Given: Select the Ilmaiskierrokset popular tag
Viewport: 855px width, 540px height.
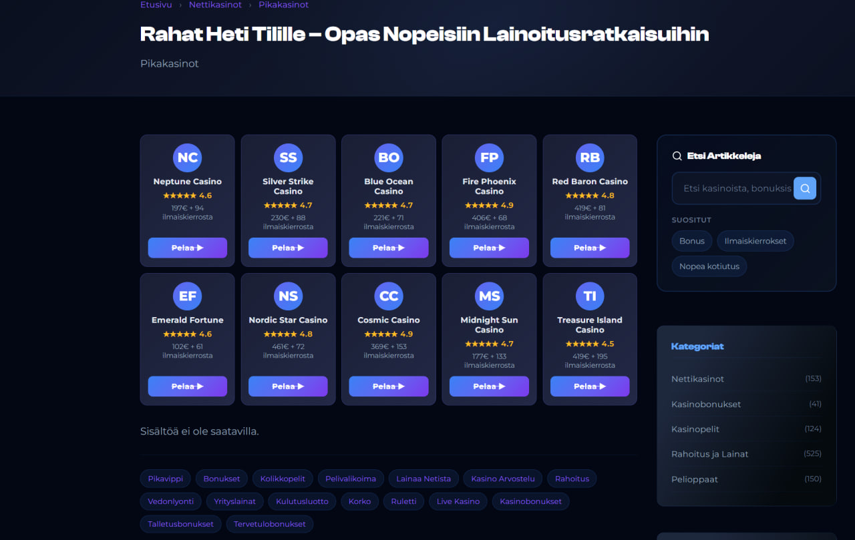Looking at the screenshot, I should [x=755, y=241].
